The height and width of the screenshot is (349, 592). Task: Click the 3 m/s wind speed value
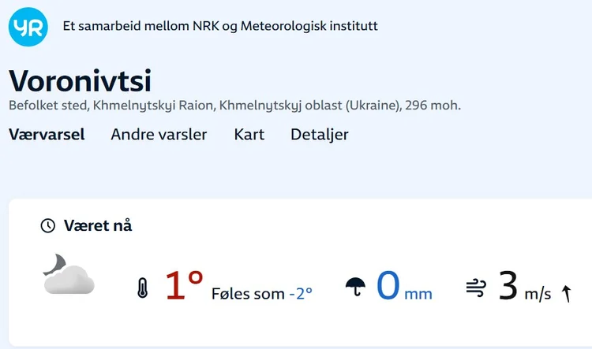(x=524, y=287)
